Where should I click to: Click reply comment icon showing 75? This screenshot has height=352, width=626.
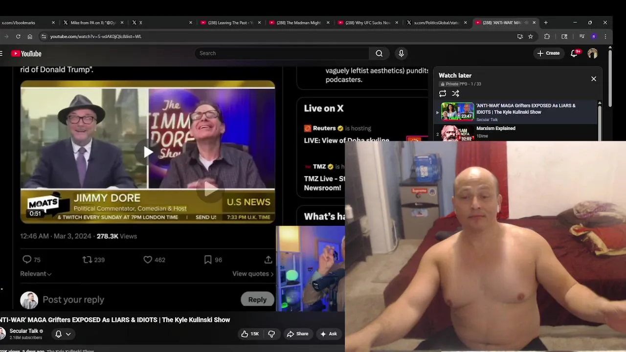pos(27,260)
